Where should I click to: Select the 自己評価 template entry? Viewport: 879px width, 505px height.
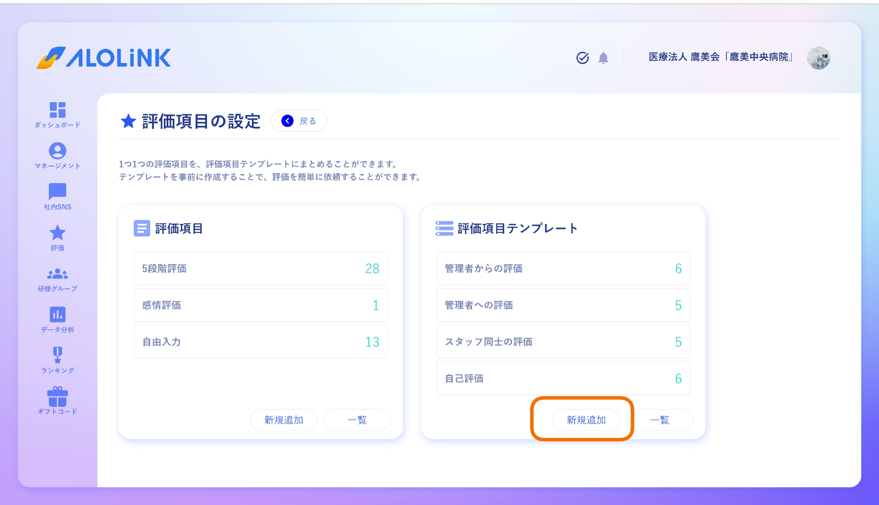pos(564,379)
